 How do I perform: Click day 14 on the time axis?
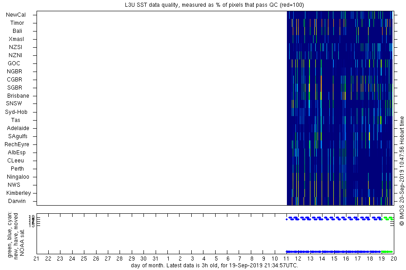coord(322,259)
